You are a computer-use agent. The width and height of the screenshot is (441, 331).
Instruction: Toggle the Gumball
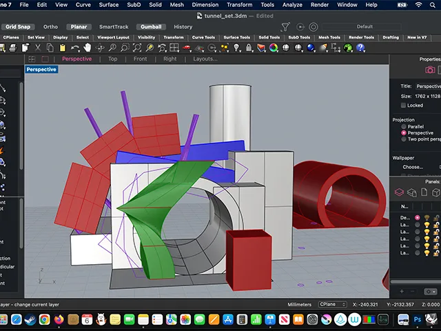(x=151, y=27)
